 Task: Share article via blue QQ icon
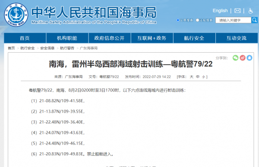pyautogui.click(x=250, y=58)
